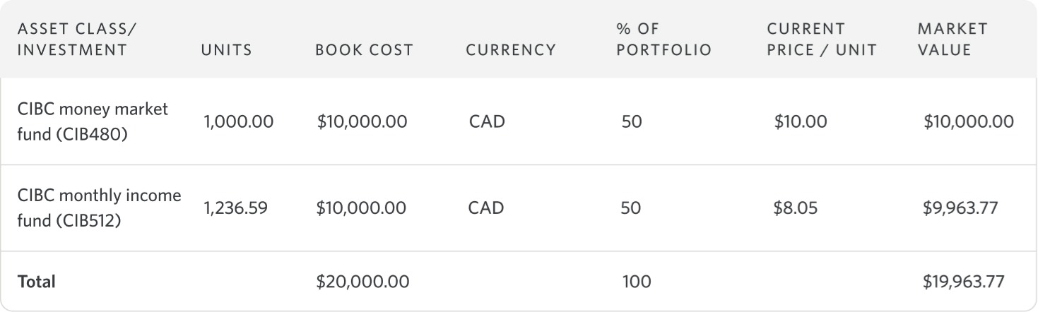Select the % of Portfolio header

tap(663, 40)
